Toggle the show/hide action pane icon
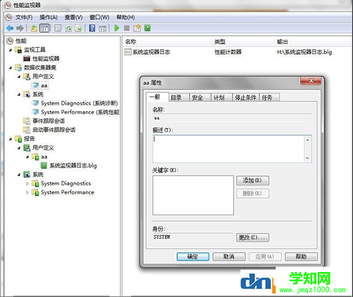 (103, 29)
